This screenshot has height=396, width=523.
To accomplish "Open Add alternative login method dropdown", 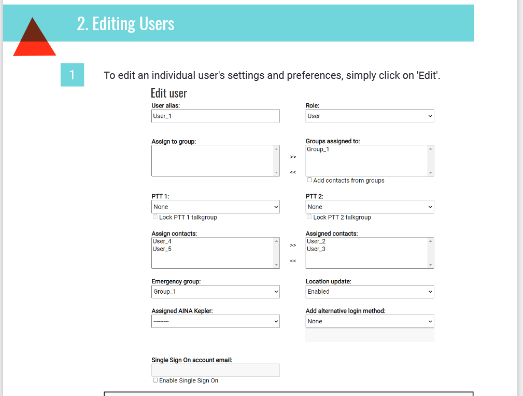I will 370,321.
